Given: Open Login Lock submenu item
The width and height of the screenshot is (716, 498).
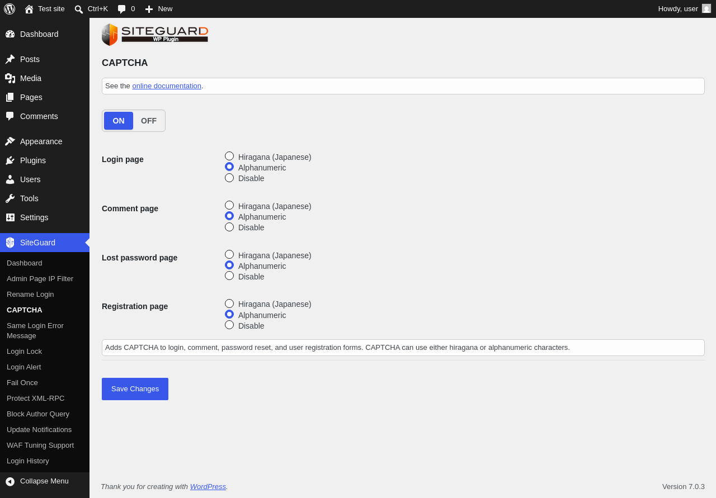Looking at the screenshot, I should (x=24, y=352).
